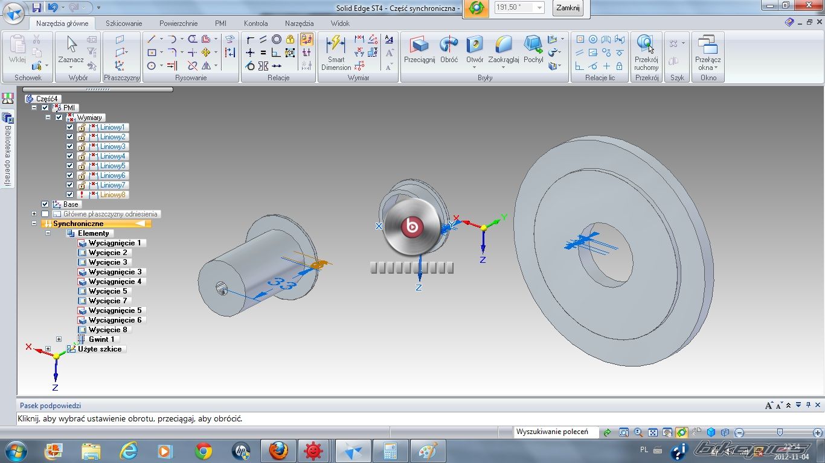Screen dimensions: 825x463
Task: Uncheck the Base checkbox
Action: (45, 204)
